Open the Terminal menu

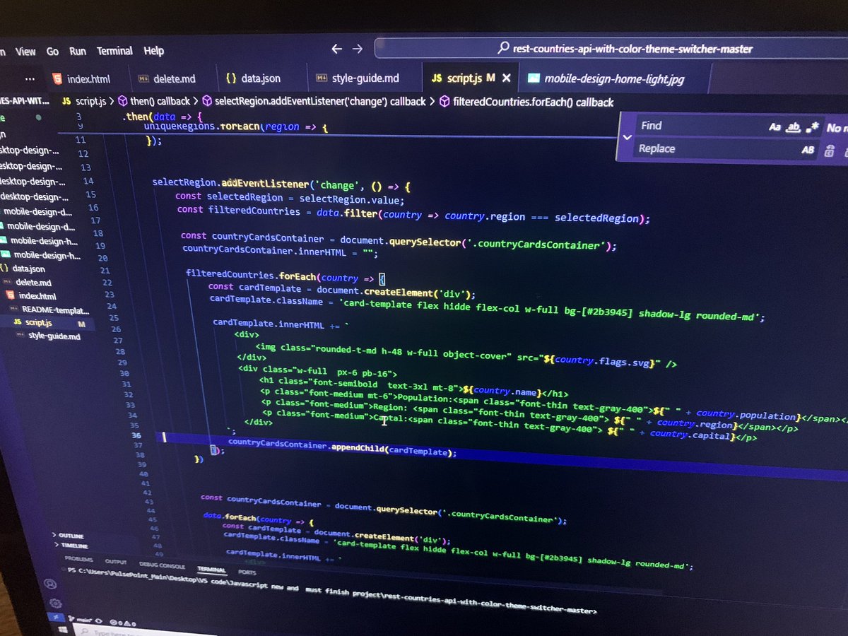click(x=114, y=51)
